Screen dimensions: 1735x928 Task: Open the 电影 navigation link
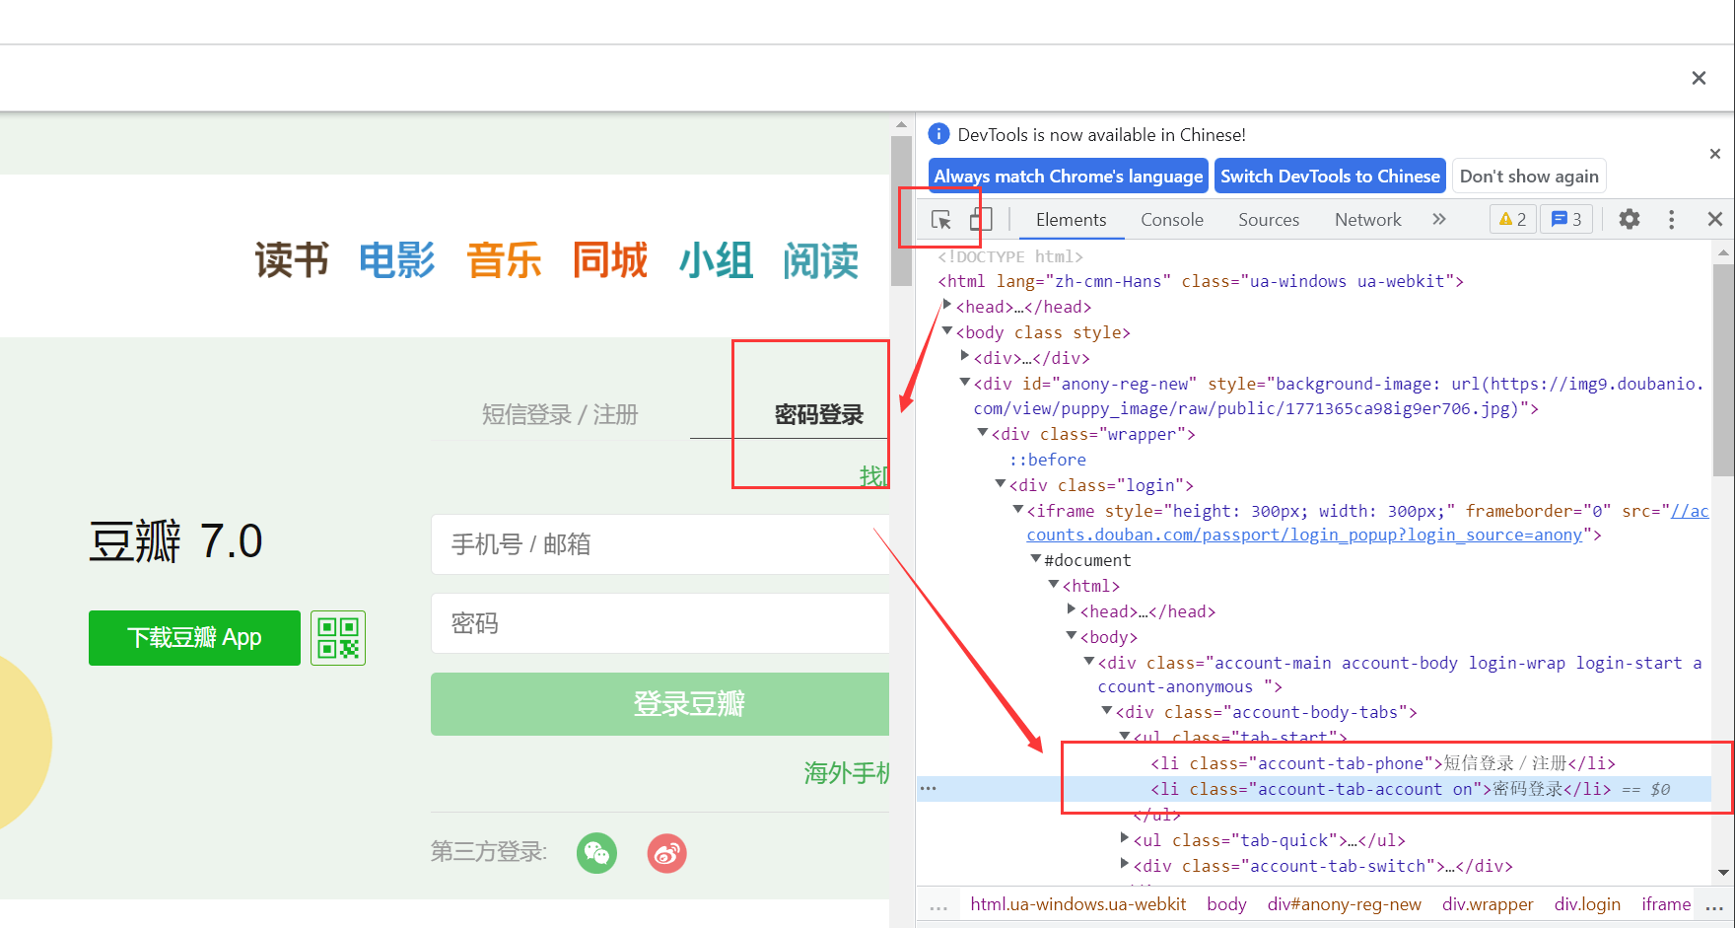point(397,260)
